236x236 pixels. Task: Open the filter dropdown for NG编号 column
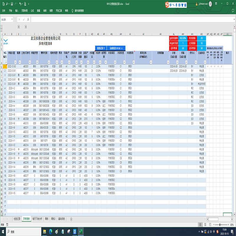(6, 62)
